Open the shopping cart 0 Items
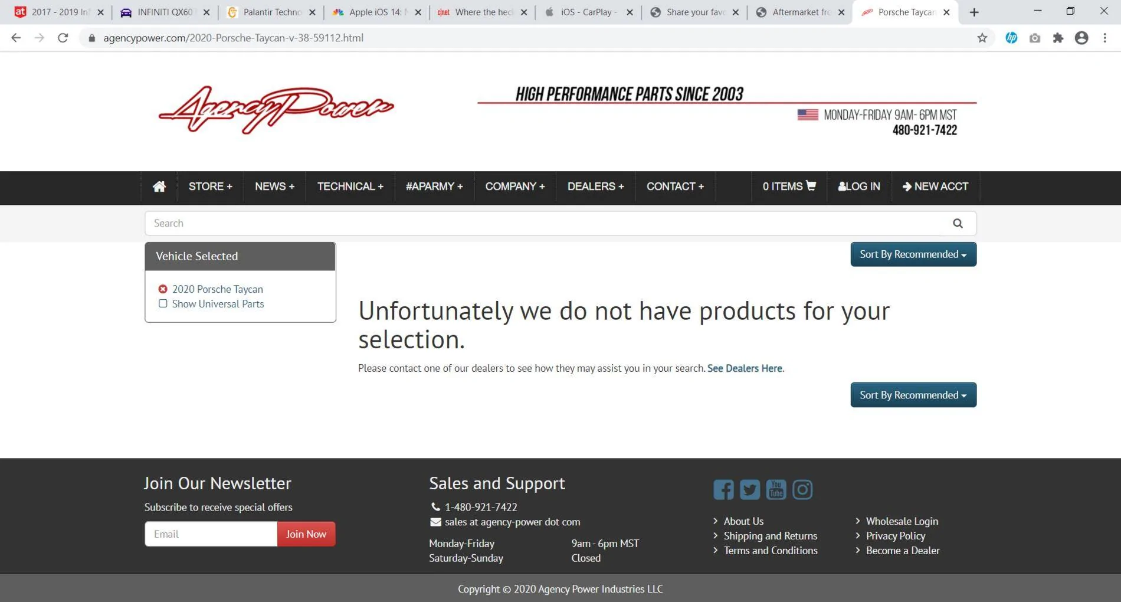 [x=789, y=187]
